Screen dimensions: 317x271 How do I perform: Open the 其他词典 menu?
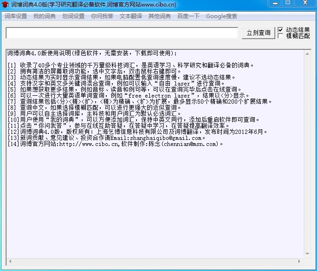coord(160,16)
